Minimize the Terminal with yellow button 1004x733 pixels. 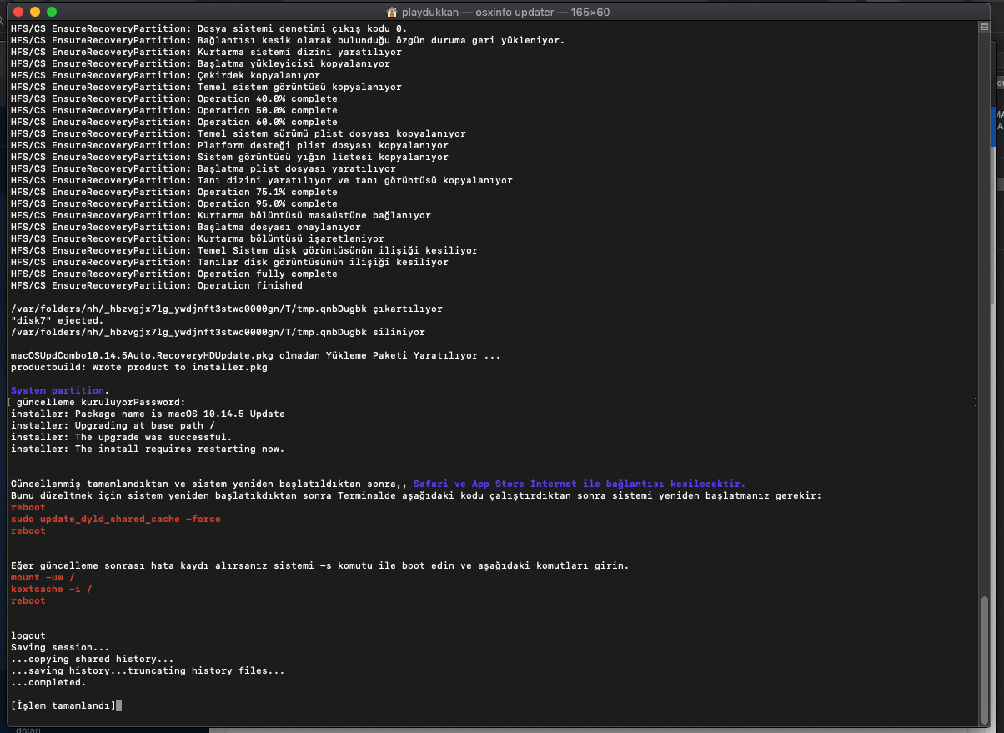click(x=34, y=12)
